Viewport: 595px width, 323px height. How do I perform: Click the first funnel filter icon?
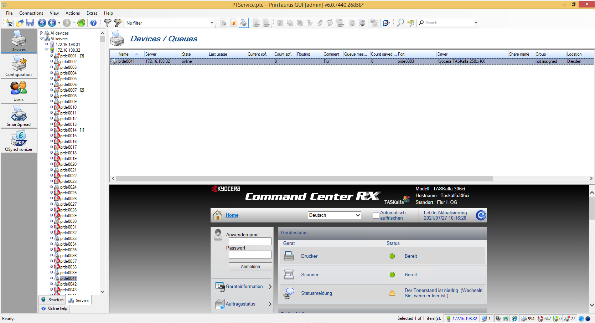click(x=107, y=23)
